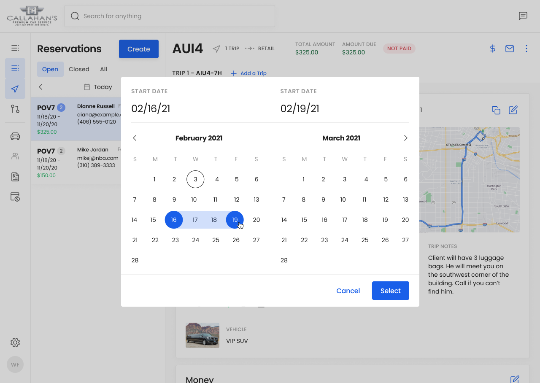This screenshot has height=383, width=540.
Task: Open the three-dot overflow menu for AUI4
Action: pos(526,49)
